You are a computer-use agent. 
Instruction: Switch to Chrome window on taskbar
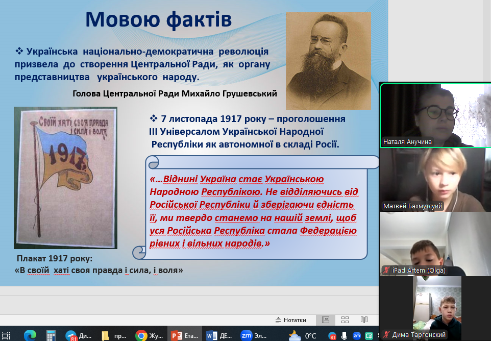tap(148, 335)
